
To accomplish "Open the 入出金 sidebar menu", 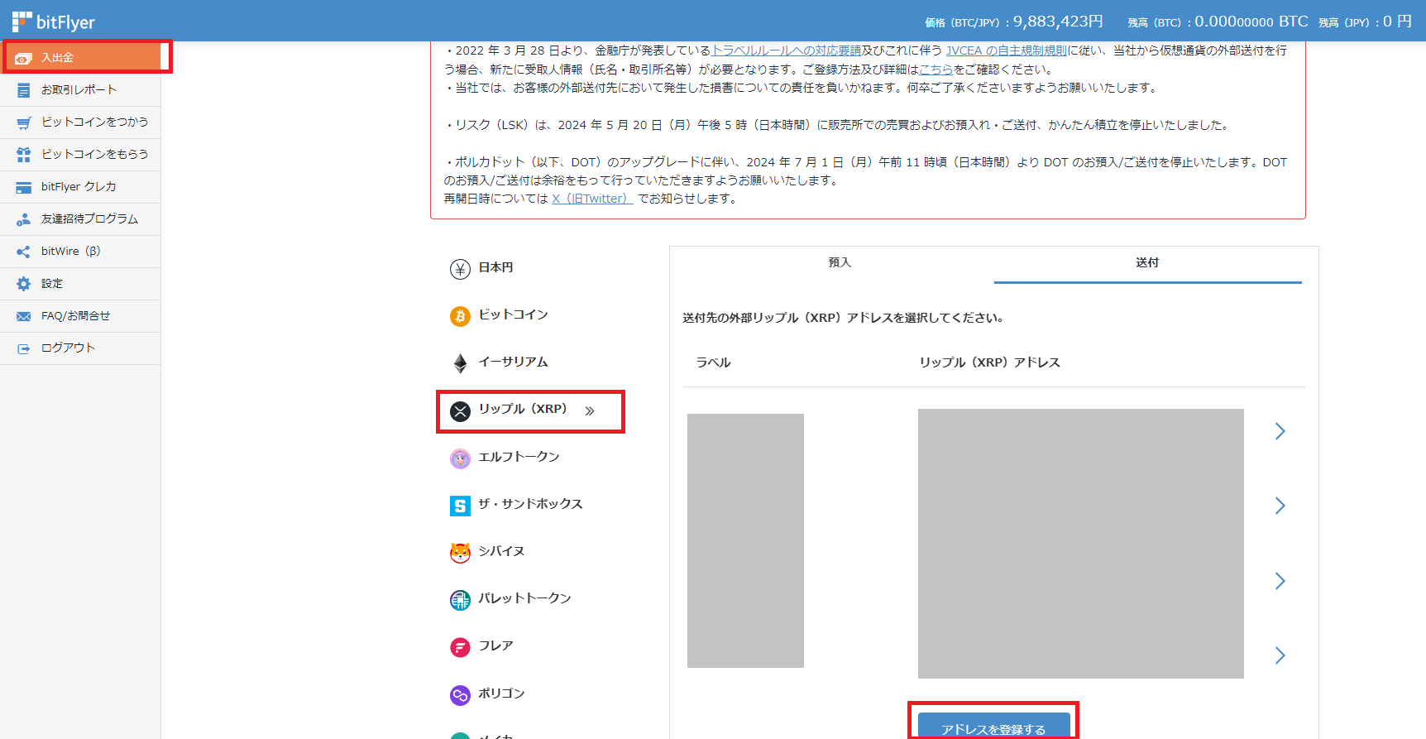I will (81, 57).
